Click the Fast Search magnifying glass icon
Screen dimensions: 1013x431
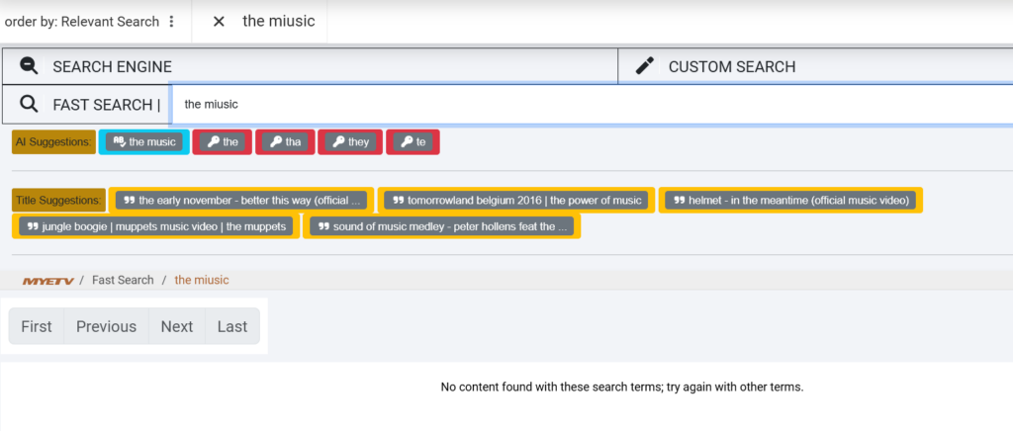tap(30, 104)
